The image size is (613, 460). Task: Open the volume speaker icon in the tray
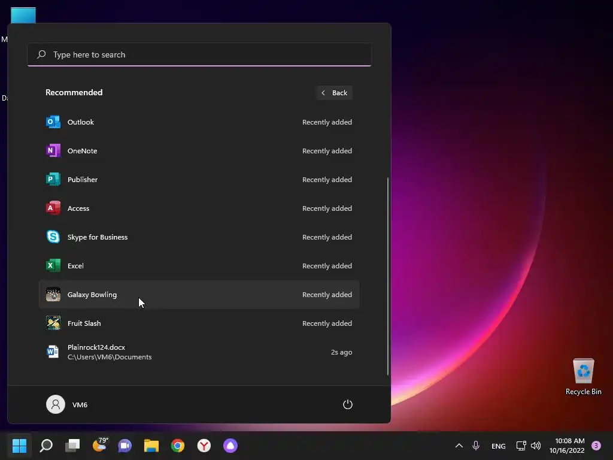[x=536, y=446]
